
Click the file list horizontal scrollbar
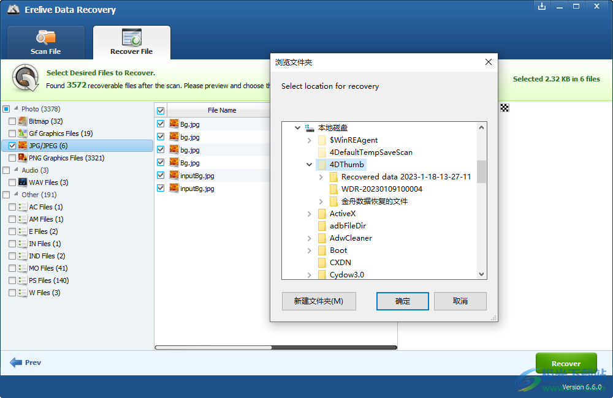pos(276,347)
